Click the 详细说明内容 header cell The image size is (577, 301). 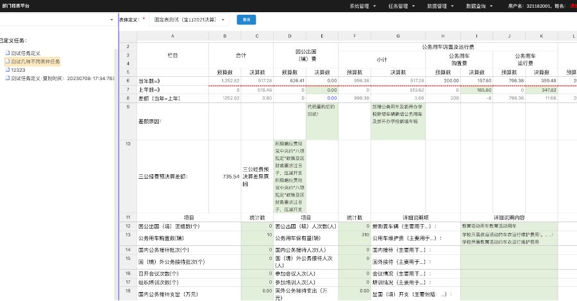click(x=509, y=218)
